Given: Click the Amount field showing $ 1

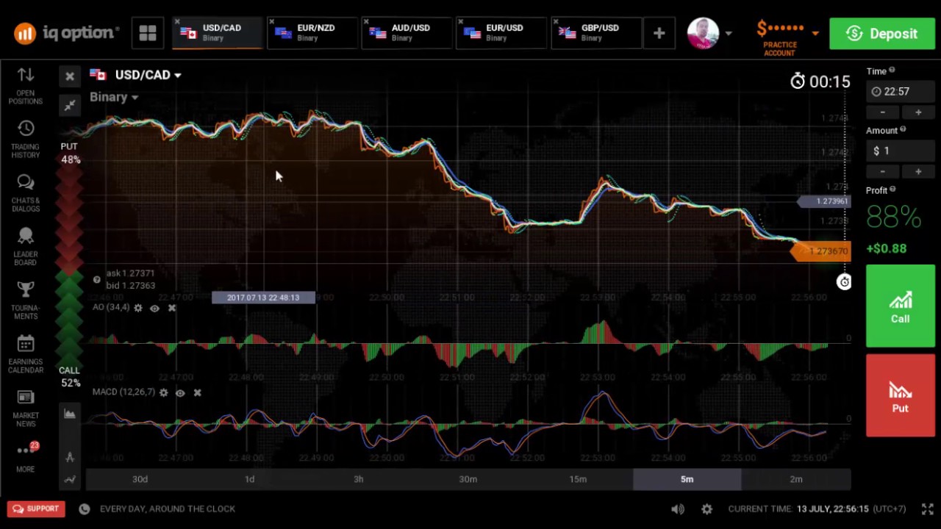Looking at the screenshot, I should tap(900, 151).
